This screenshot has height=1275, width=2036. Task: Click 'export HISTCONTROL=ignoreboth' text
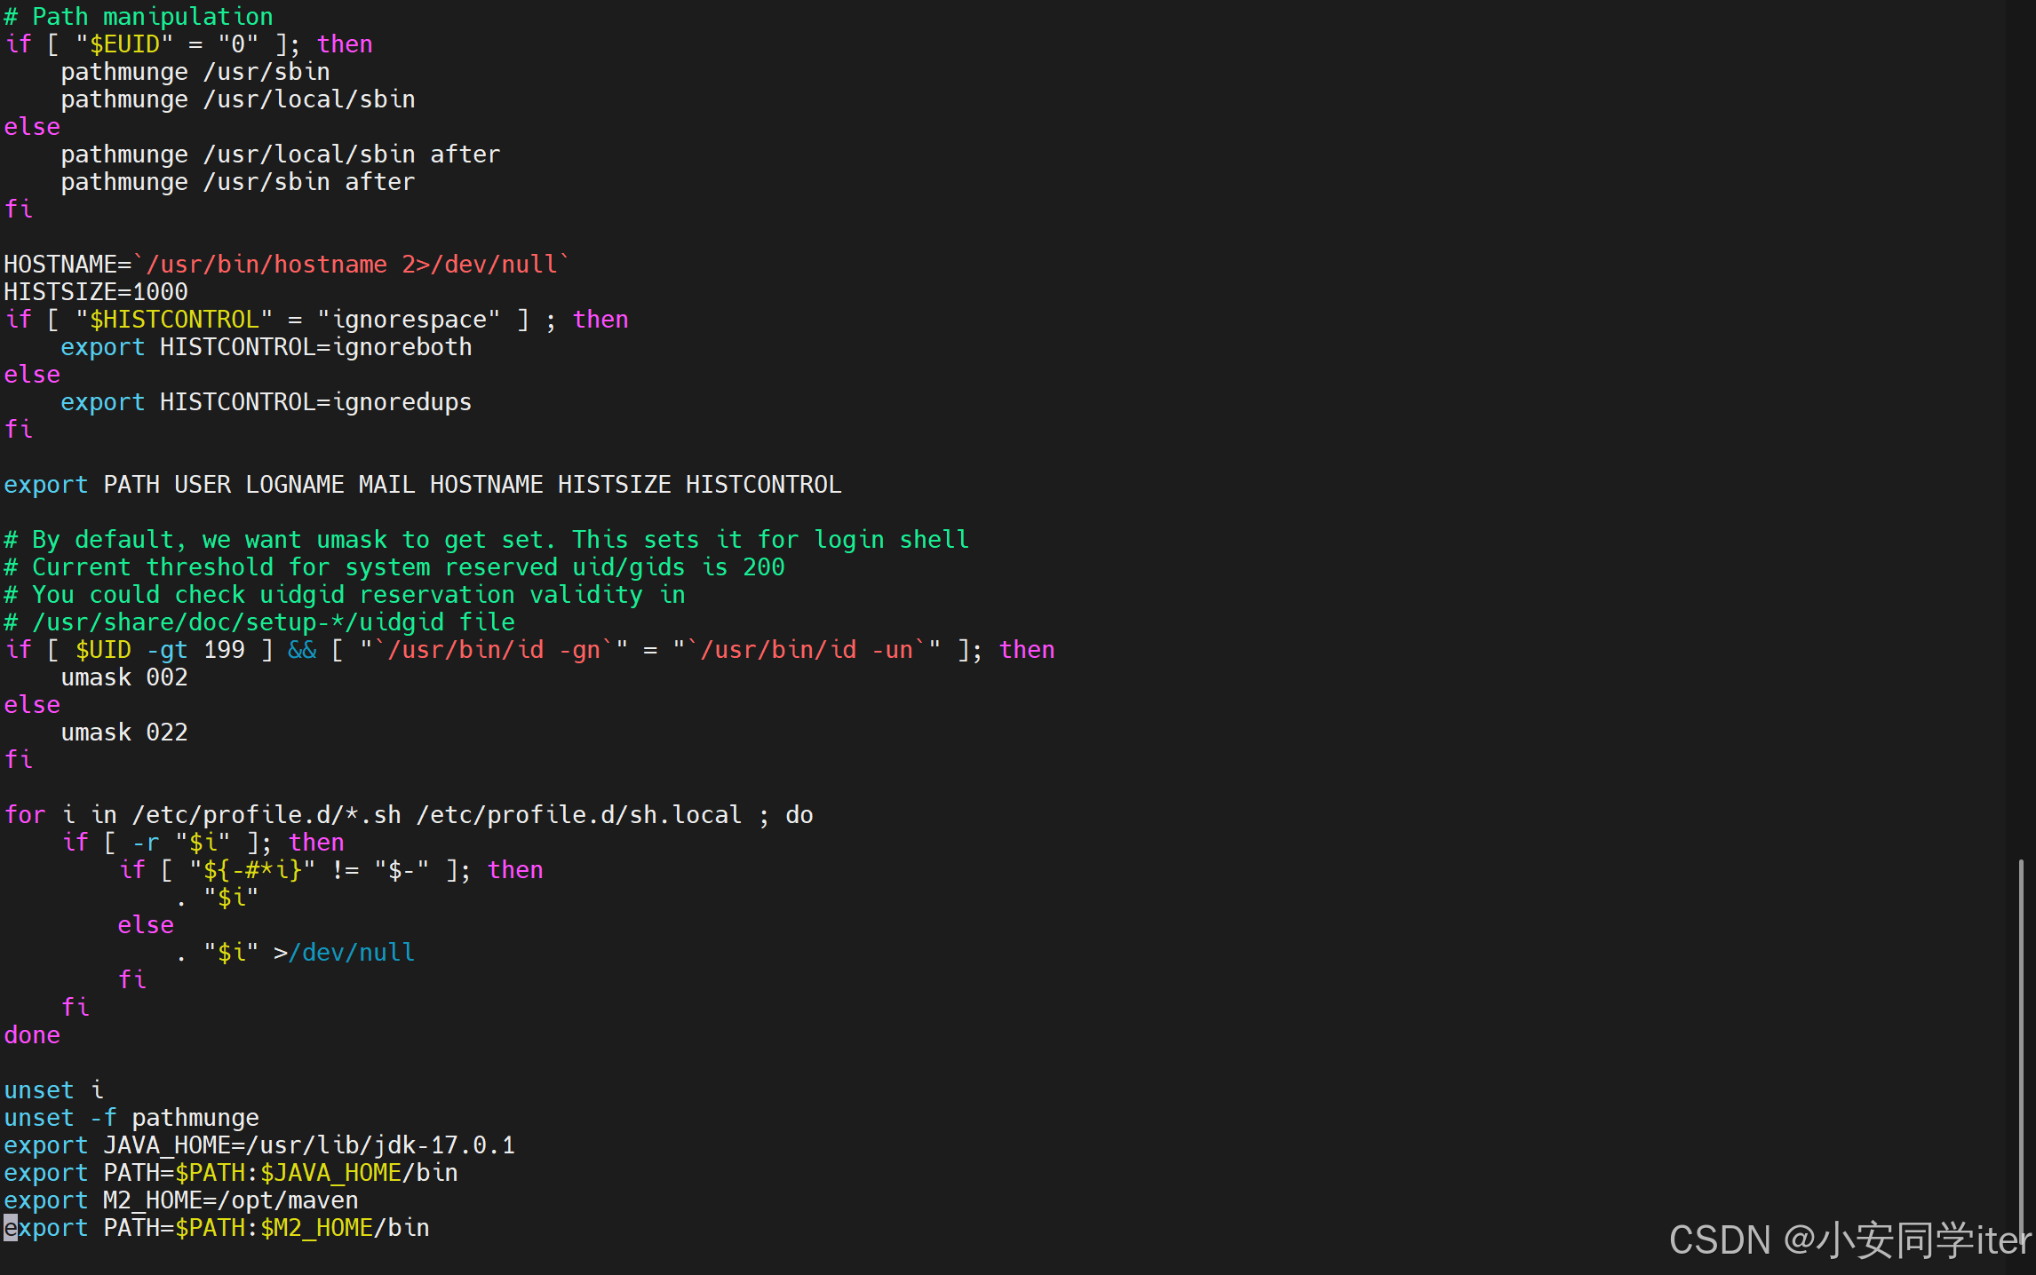click(266, 347)
